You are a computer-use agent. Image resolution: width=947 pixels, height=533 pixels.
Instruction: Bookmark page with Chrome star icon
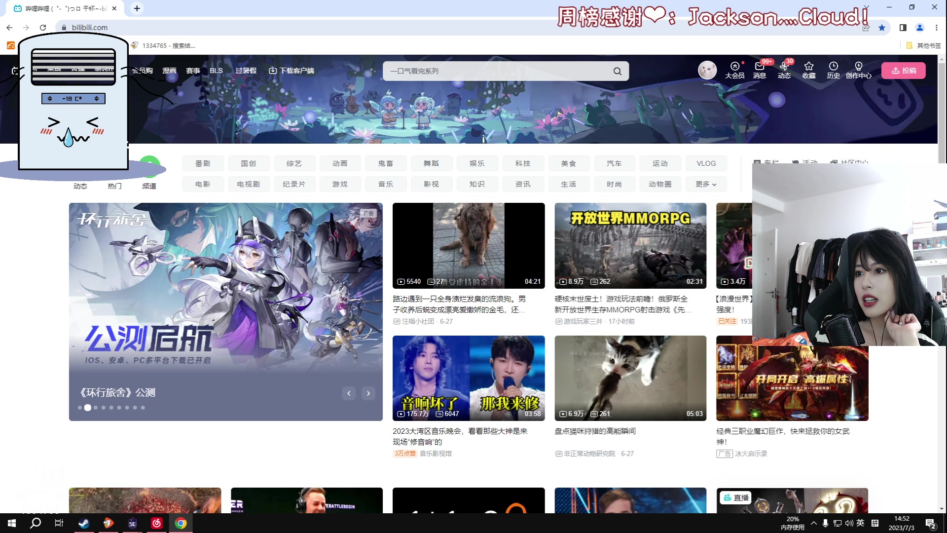pos(882,28)
